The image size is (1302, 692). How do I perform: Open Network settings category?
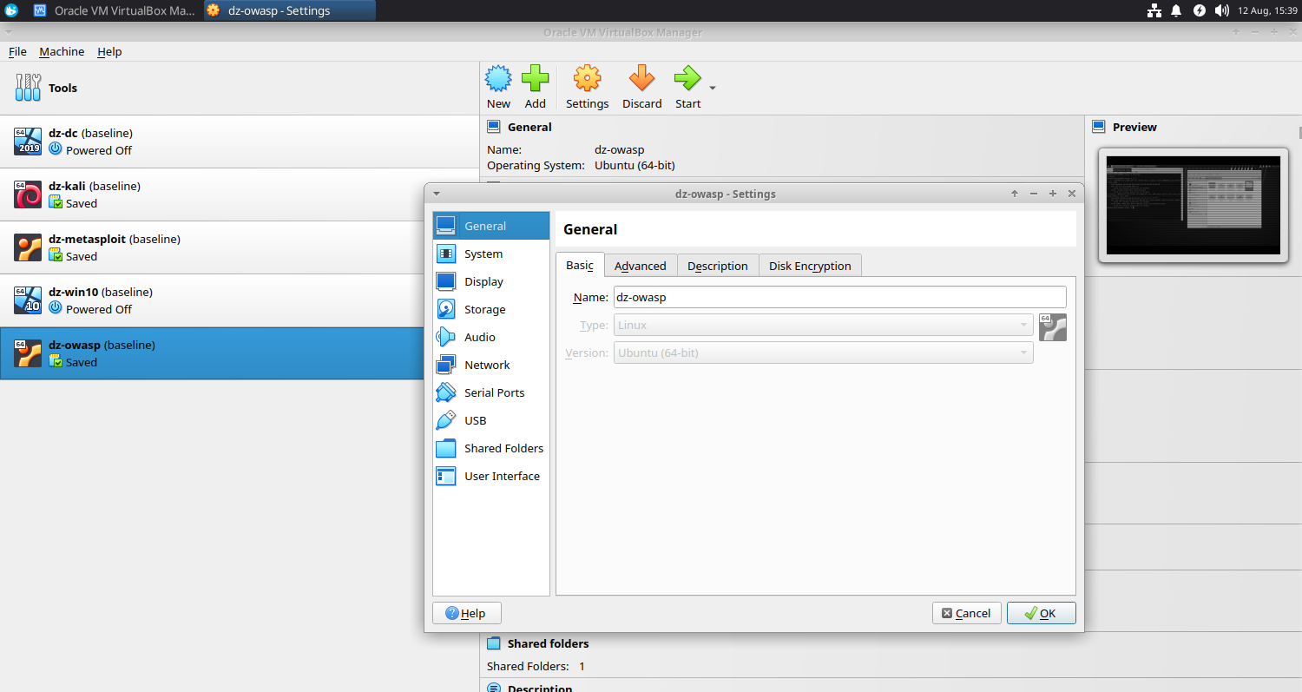pos(491,365)
